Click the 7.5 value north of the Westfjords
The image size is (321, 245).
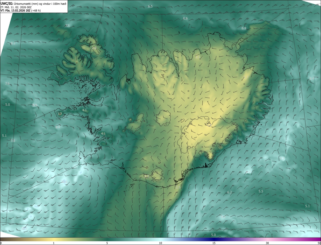click(67, 26)
